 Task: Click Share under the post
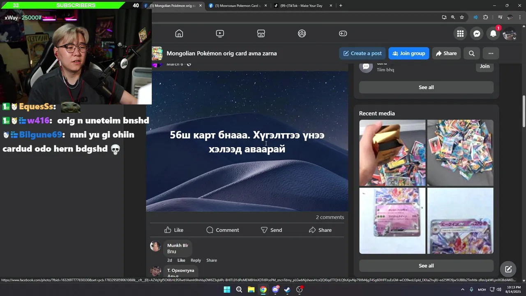coord(320,230)
